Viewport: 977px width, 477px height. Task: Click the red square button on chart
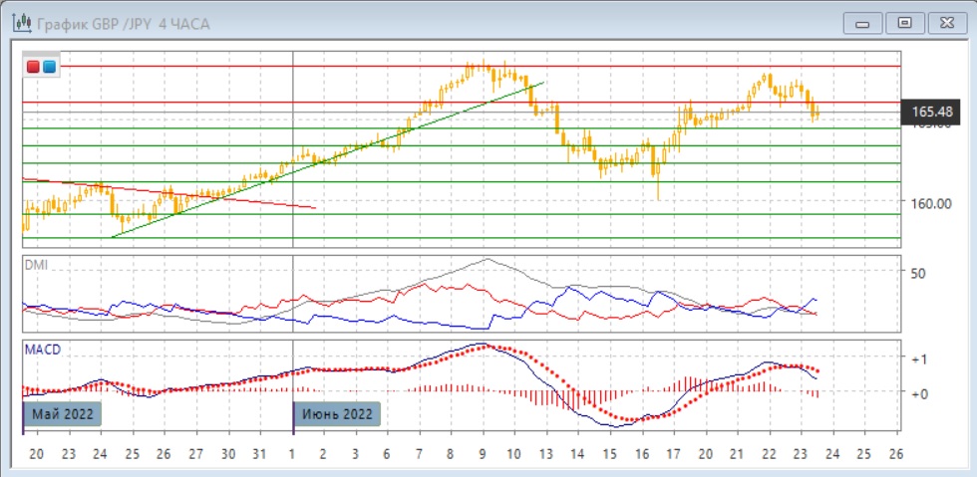click(x=33, y=67)
